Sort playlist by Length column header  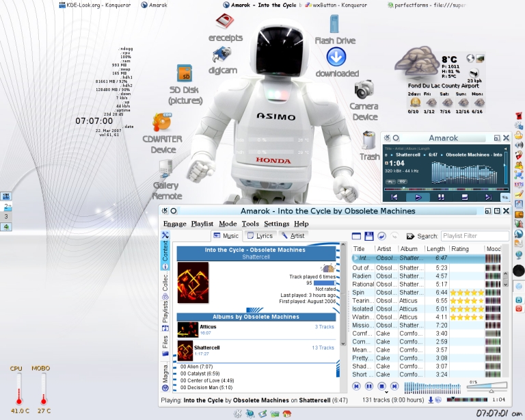pos(435,249)
